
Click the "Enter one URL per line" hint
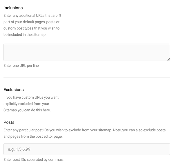click(x=21, y=65)
